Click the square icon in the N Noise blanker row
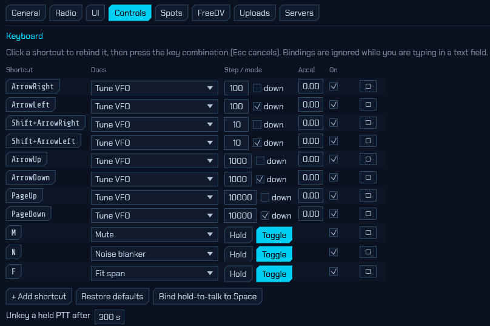 [368, 252]
